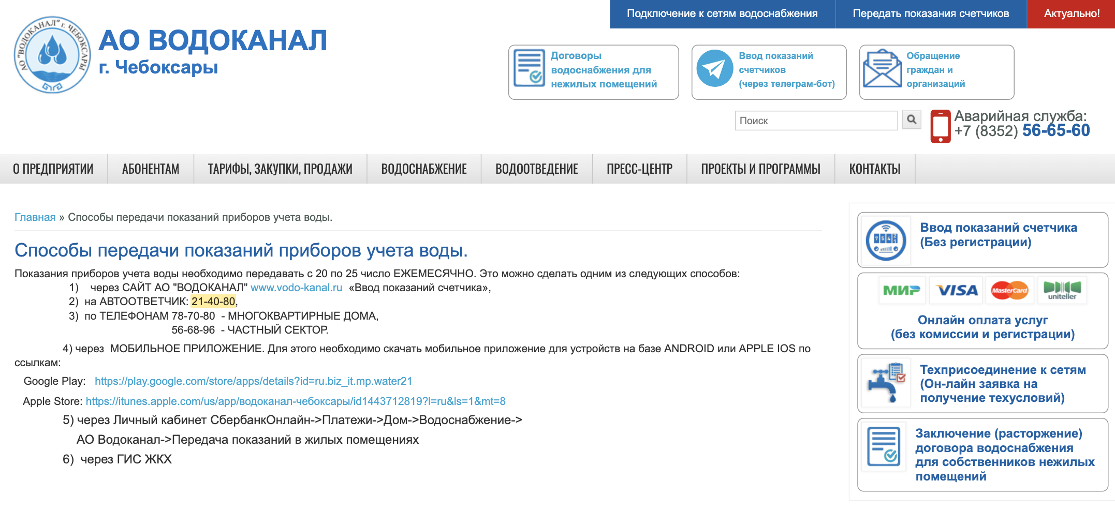Image resolution: width=1115 pixels, height=511 pixels.
Task: Click the AO Vodokanal round logo
Action: [52, 54]
